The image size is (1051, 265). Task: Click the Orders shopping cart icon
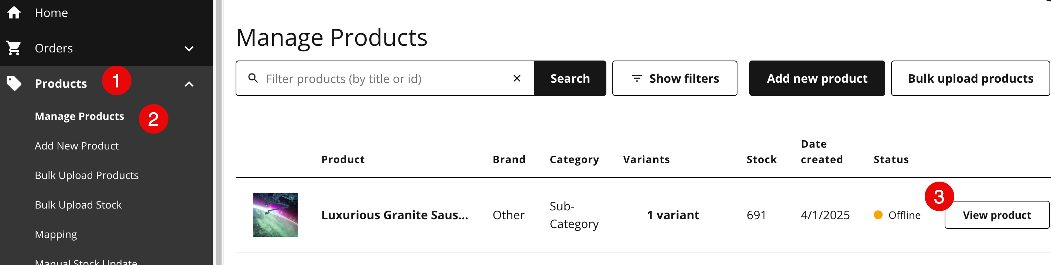pyautogui.click(x=13, y=48)
